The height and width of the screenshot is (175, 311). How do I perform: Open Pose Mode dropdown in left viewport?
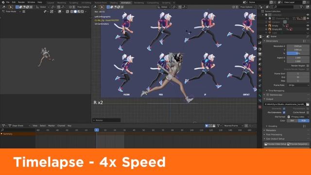[11, 12]
